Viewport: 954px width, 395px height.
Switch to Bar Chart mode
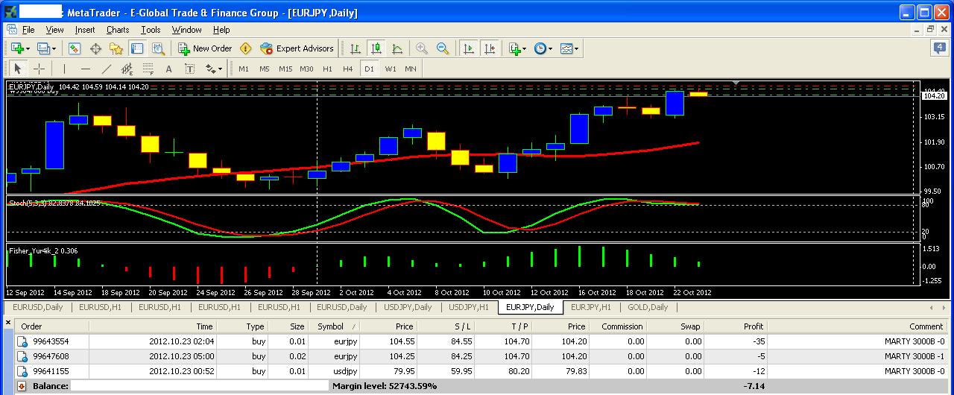[x=356, y=48]
